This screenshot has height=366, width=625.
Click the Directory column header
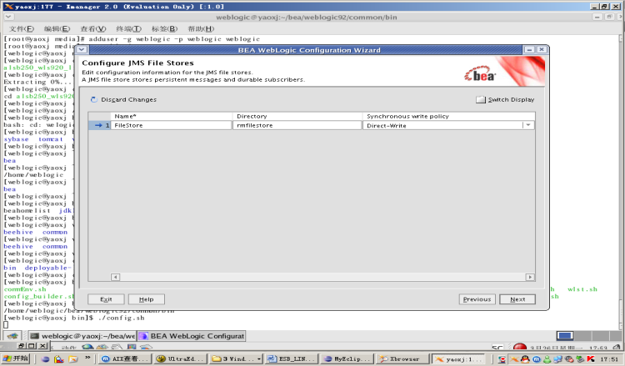coord(297,116)
